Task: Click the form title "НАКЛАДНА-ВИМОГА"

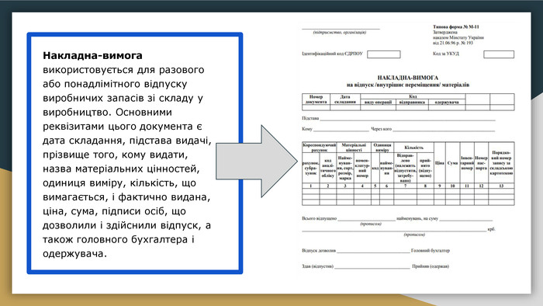Action: tap(407, 78)
